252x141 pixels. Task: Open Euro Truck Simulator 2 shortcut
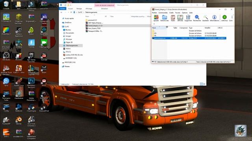31,121
